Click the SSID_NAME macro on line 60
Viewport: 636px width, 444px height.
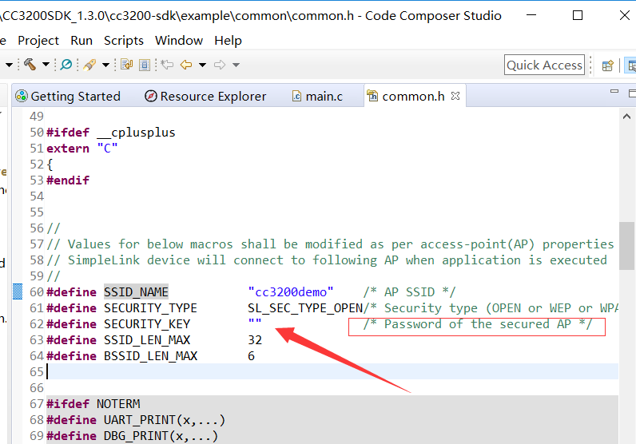point(136,292)
